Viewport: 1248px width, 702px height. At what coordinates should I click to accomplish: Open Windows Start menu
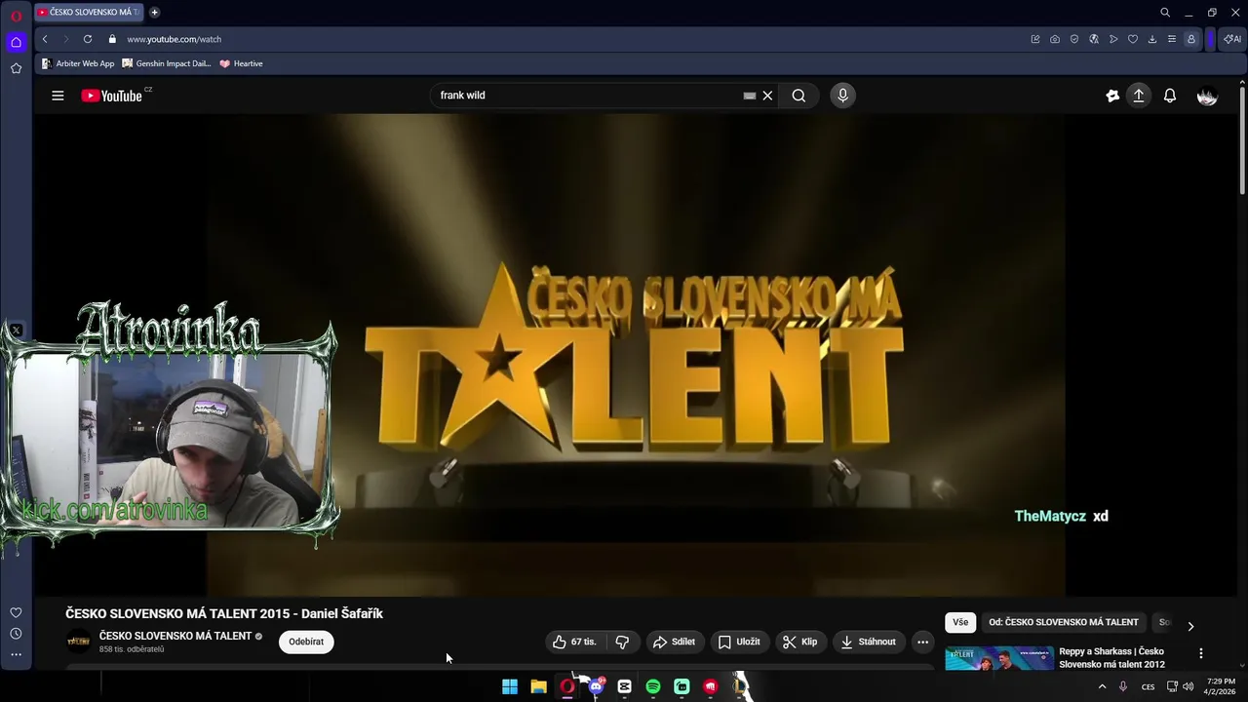pyautogui.click(x=510, y=686)
